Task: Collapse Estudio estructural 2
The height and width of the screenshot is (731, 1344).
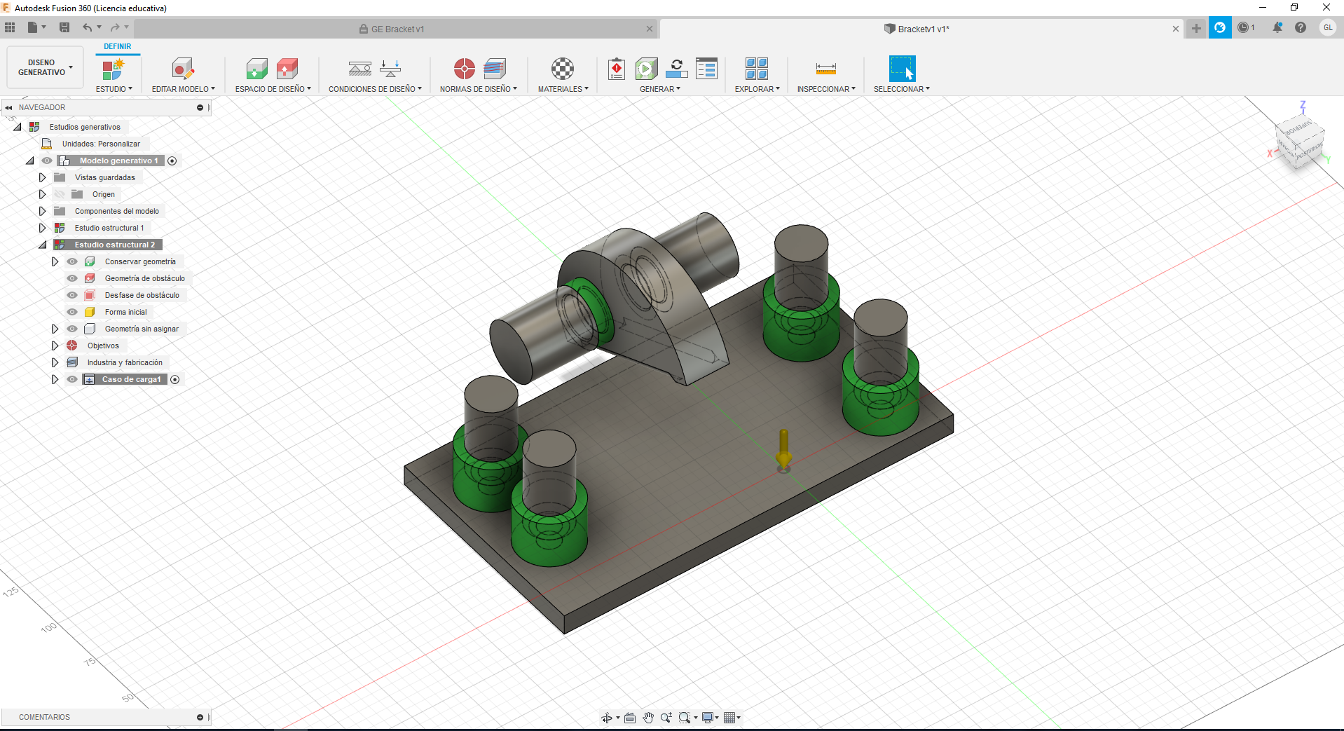Action: click(42, 245)
